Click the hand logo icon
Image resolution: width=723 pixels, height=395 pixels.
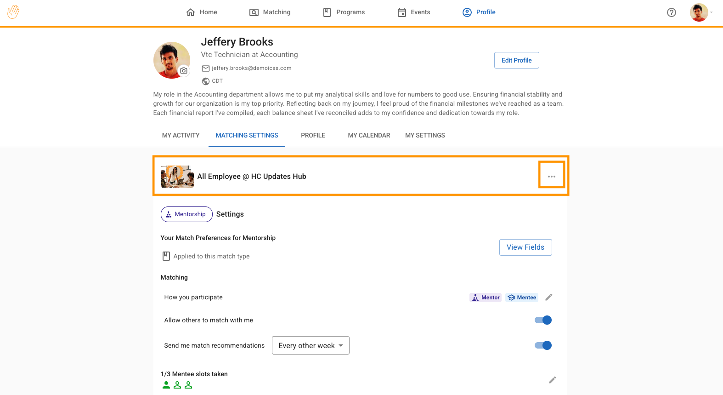tap(13, 12)
